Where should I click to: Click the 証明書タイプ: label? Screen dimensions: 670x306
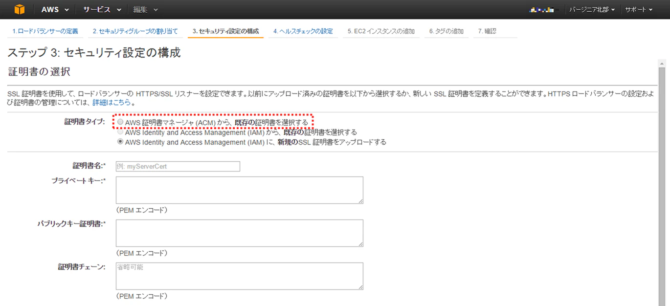coord(85,122)
